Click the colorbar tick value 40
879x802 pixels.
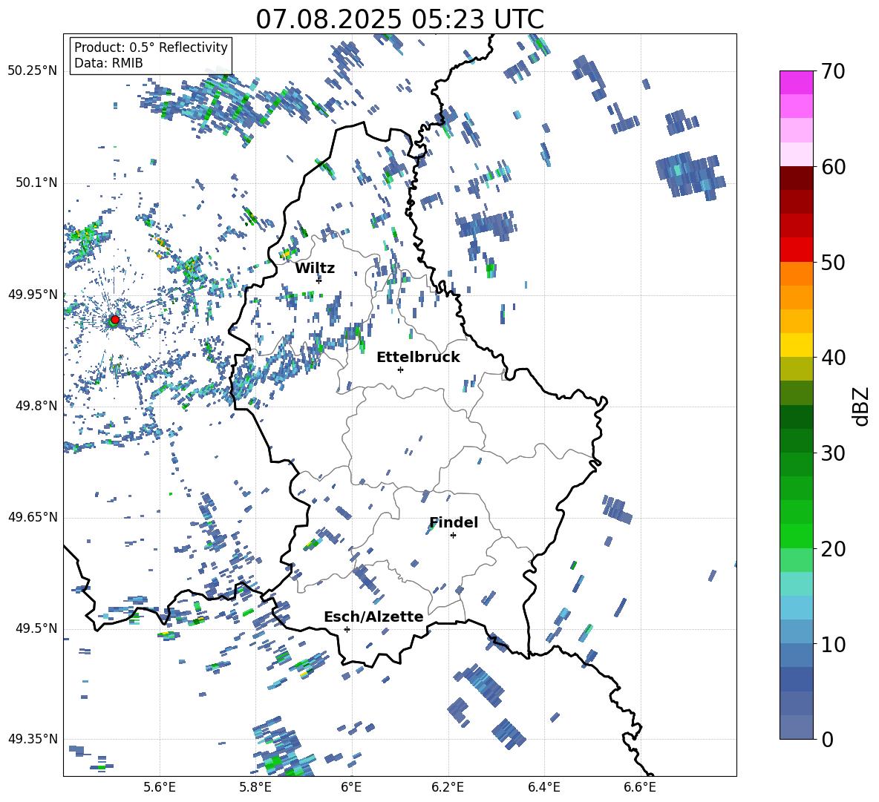click(833, 358)
